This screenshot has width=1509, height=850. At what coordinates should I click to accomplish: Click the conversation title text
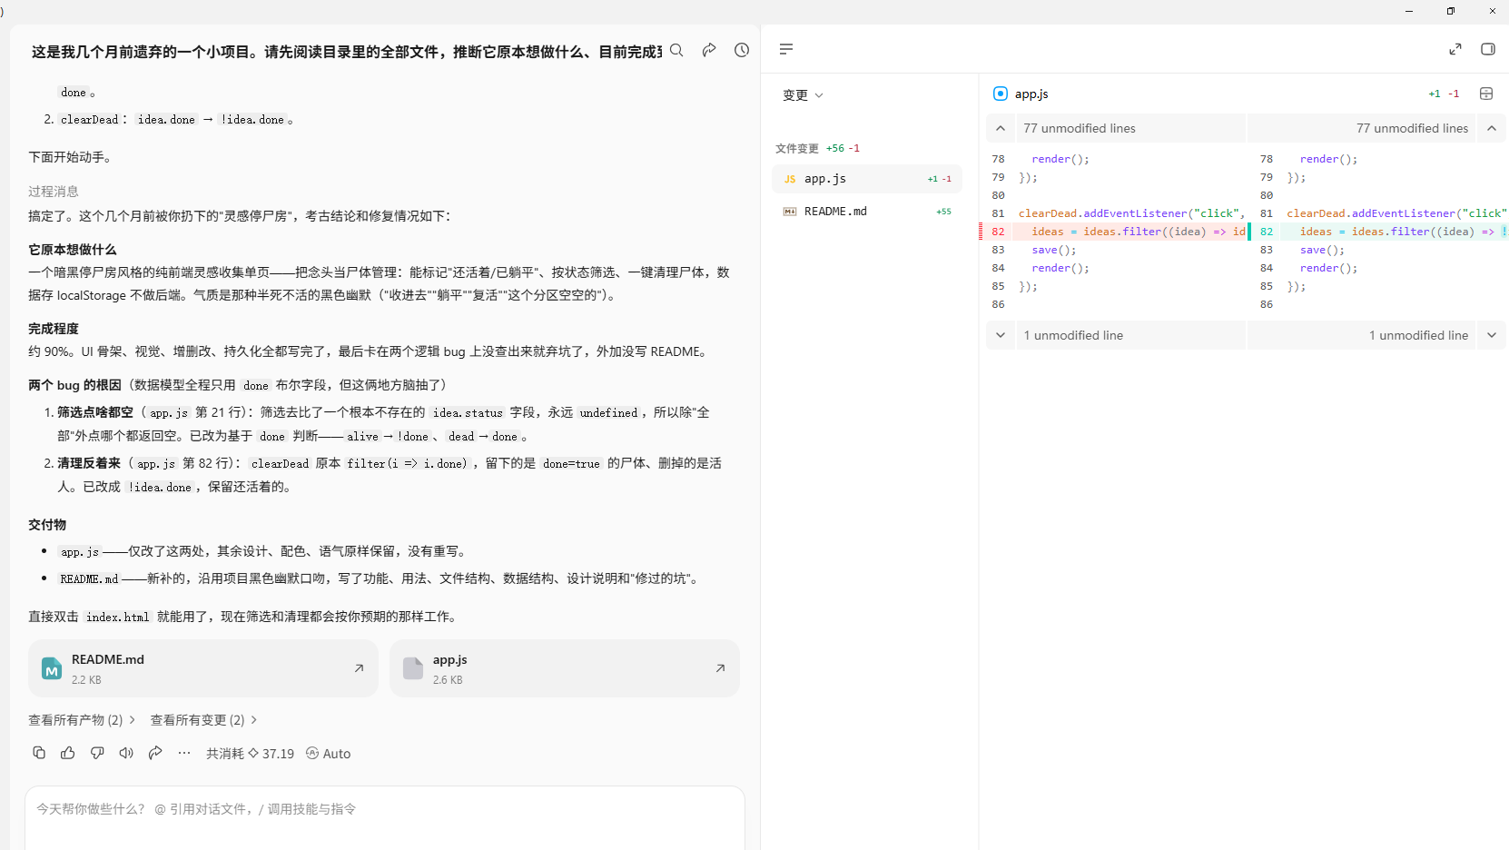click(347, 52)
